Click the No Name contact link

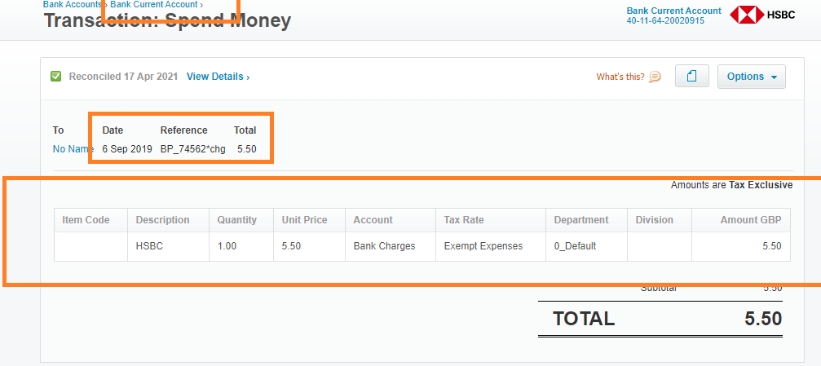click(71, 149)
